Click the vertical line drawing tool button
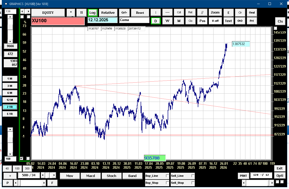Screen dimensions: 289x189 (156, 13)
